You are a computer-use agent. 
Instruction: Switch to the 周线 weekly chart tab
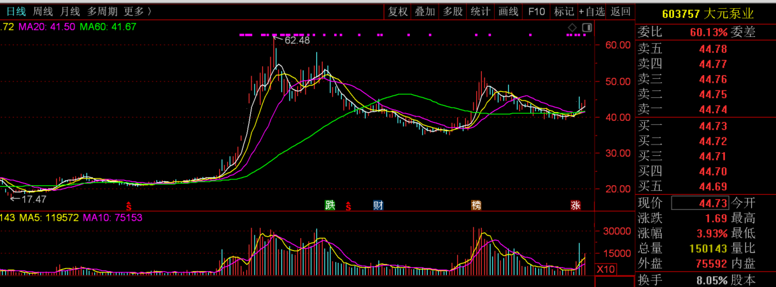click(43, 11)
